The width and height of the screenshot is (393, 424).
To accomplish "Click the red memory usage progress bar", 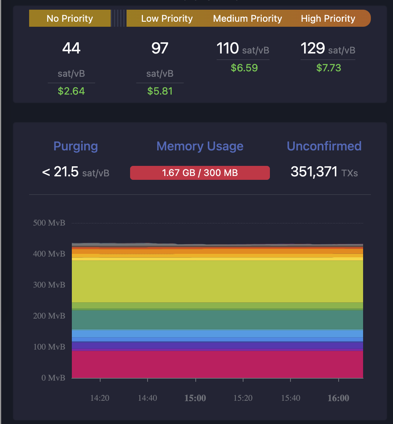I will (200, 173).
